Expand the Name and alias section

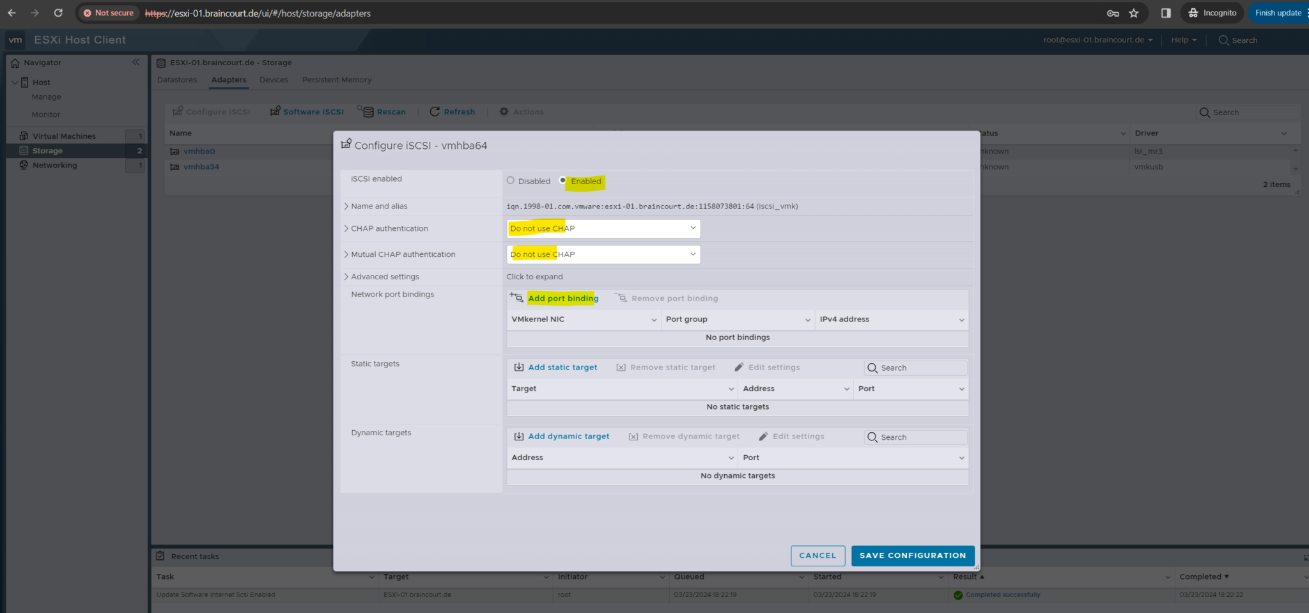pos(346,206)
